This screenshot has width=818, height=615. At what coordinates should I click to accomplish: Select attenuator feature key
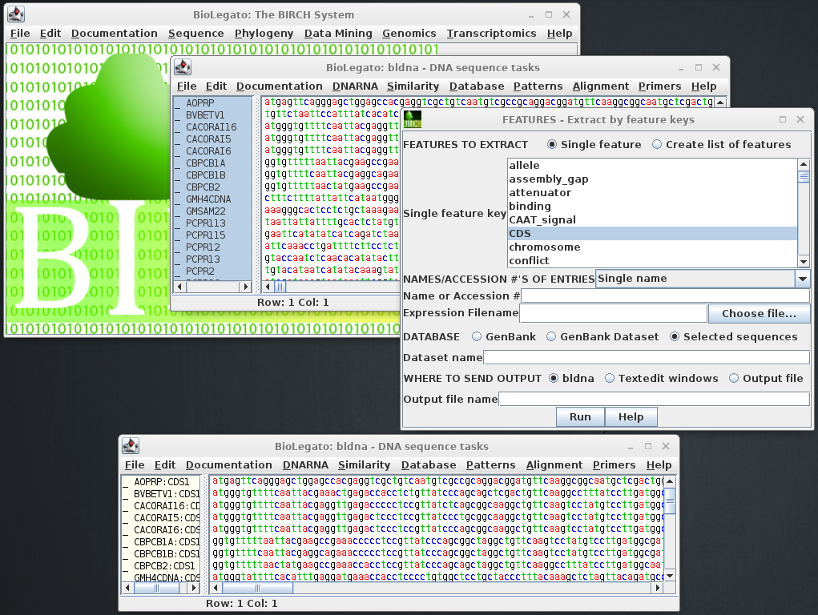(652, 192)
